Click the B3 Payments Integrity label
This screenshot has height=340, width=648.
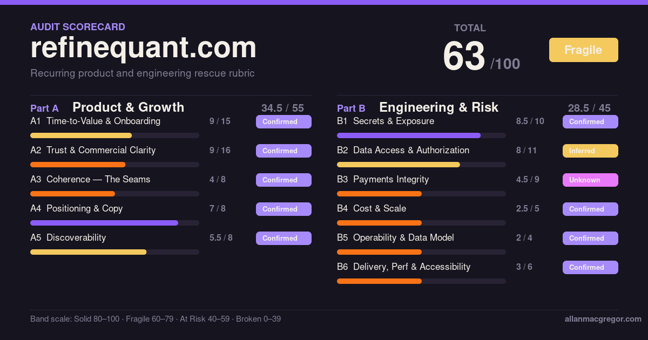383,179
